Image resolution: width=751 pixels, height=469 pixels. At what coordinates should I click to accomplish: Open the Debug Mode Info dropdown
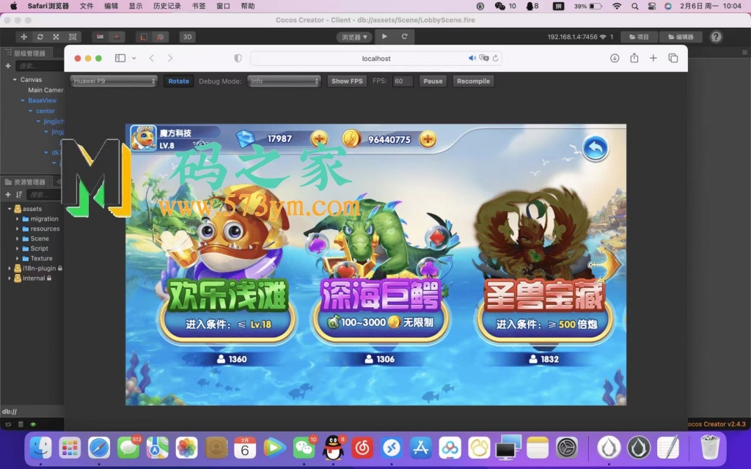tap(284, 81)
